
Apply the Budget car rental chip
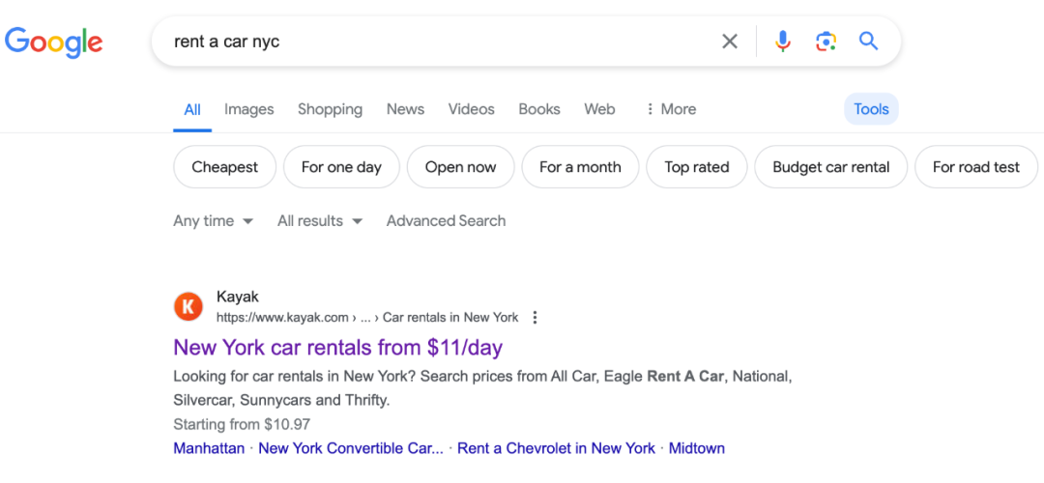(830, 167)
